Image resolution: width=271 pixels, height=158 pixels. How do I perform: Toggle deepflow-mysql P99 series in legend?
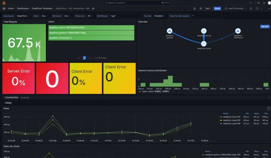click(231, 123)
